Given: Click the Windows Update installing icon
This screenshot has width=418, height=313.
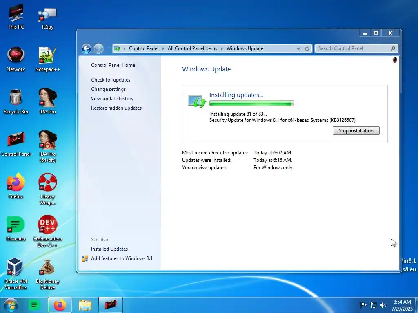Looking at the screenshot, I should (x=197, y=101).
